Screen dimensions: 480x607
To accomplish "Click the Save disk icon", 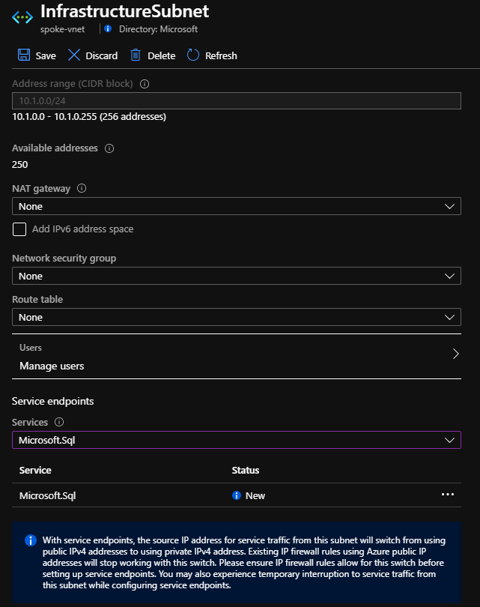I will coord(24,55).
